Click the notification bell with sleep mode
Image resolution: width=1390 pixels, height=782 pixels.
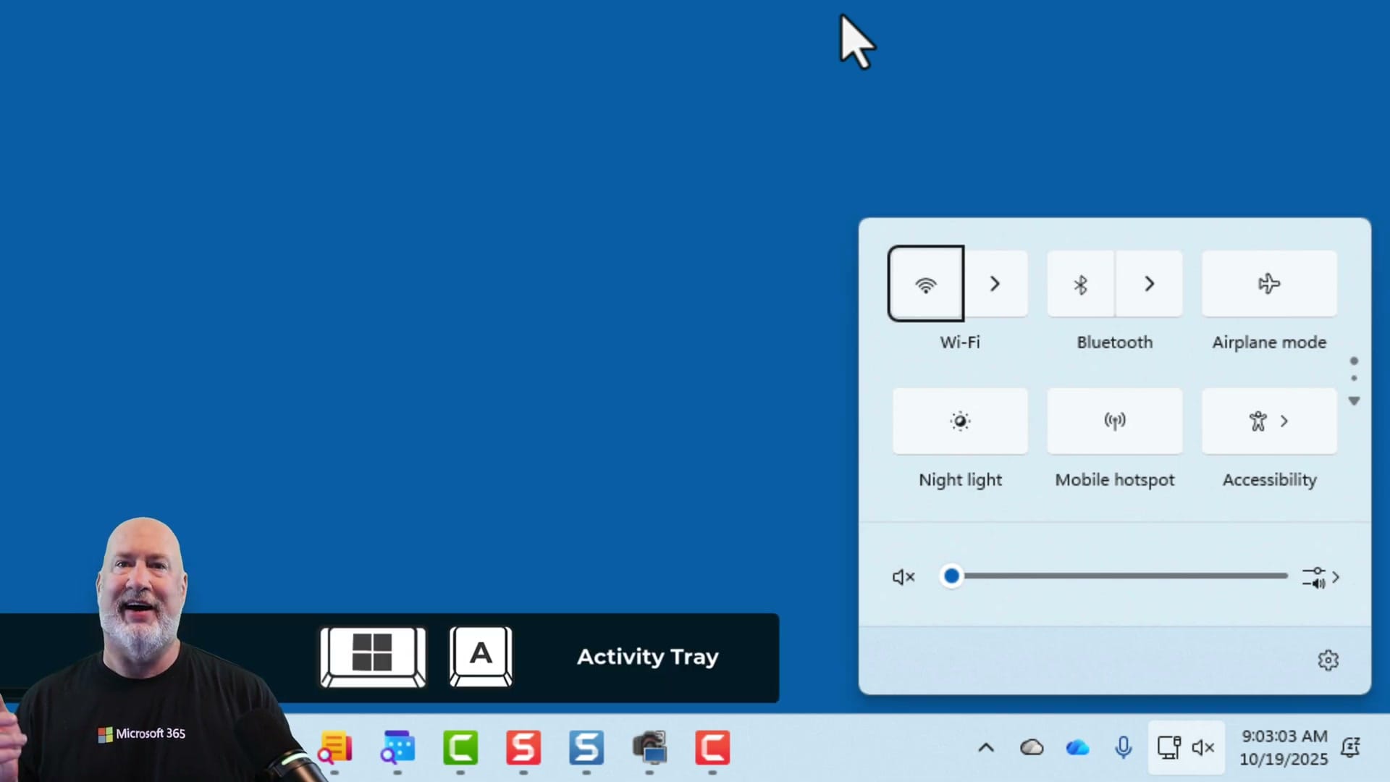pos(1352,747)
